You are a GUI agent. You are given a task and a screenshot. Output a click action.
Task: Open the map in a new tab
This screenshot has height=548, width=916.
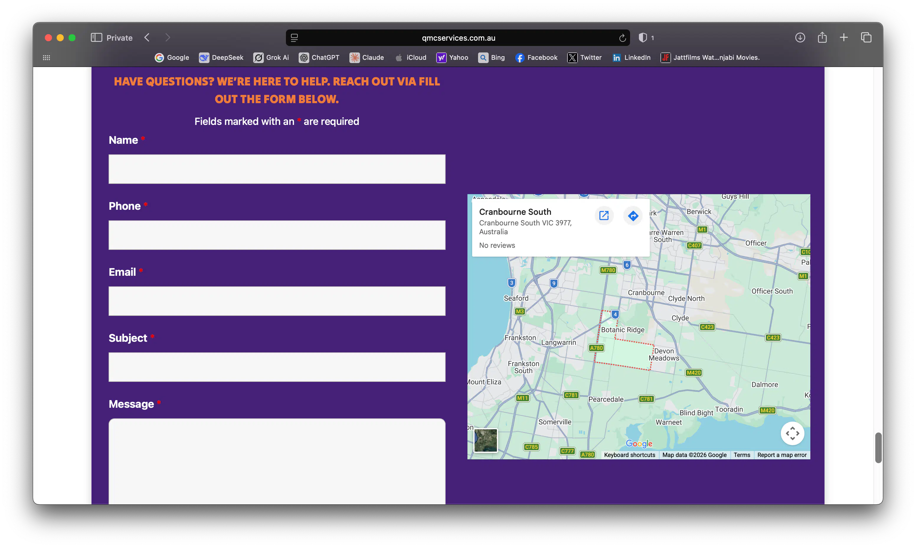[x=604, y=215]
